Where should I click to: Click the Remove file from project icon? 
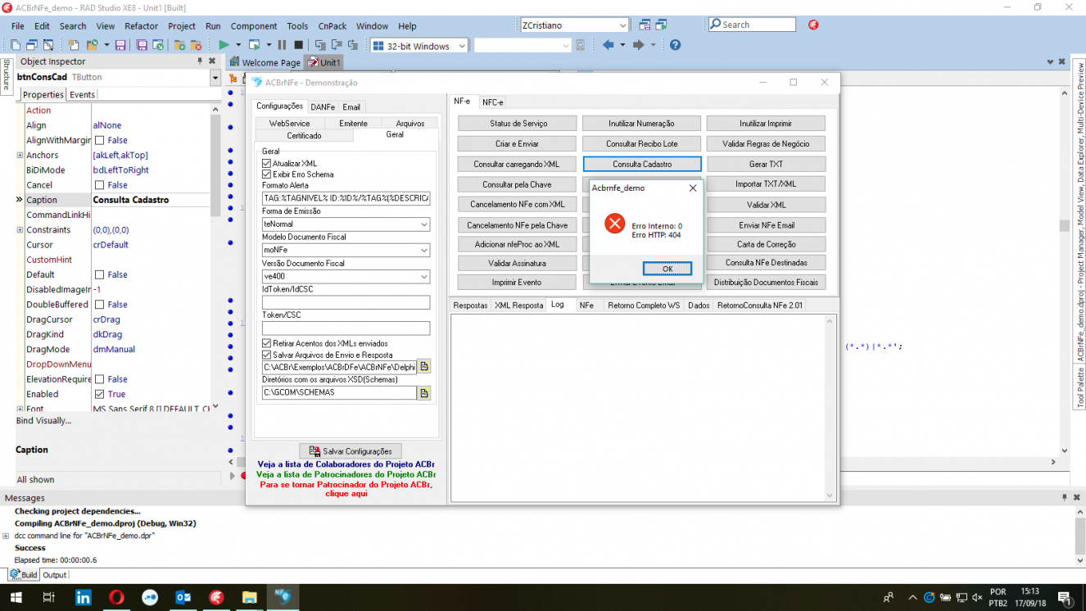coord(196,46)
